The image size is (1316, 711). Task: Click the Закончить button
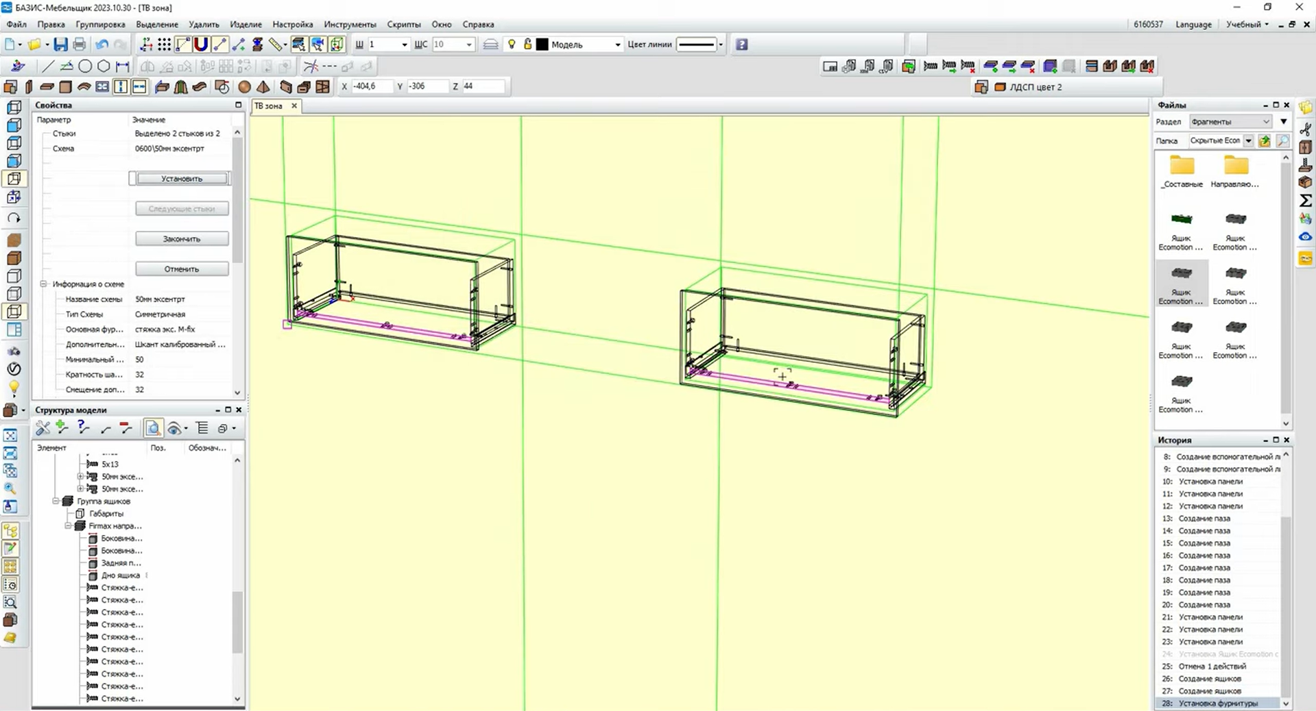182,239
